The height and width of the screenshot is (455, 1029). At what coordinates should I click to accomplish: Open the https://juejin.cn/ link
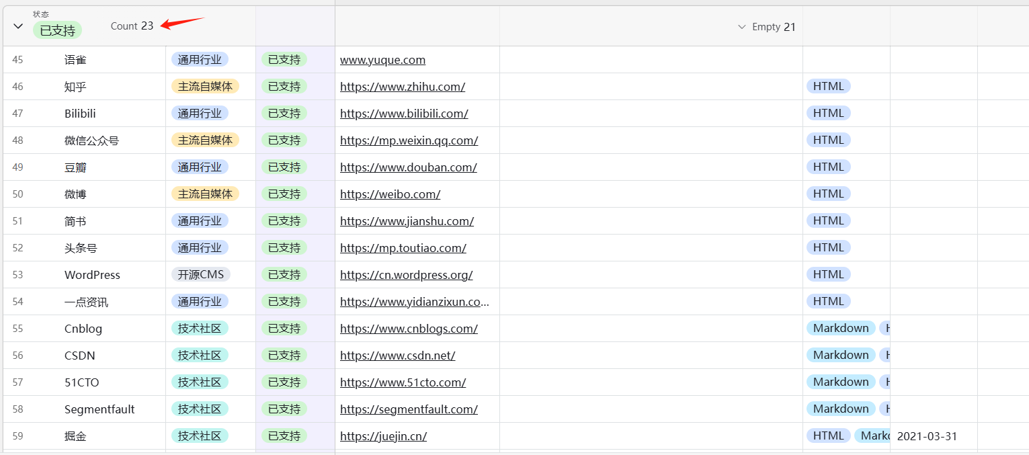point(383,436)
